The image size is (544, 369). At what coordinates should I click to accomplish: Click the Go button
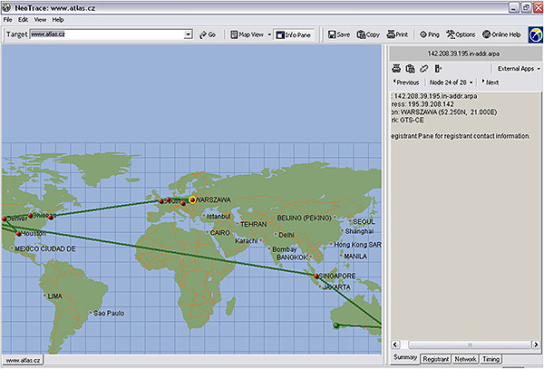pyautogui.click(x=208, y=34)
